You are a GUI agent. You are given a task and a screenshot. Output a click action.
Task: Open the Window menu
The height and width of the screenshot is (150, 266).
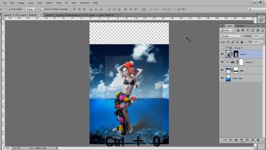85,3
